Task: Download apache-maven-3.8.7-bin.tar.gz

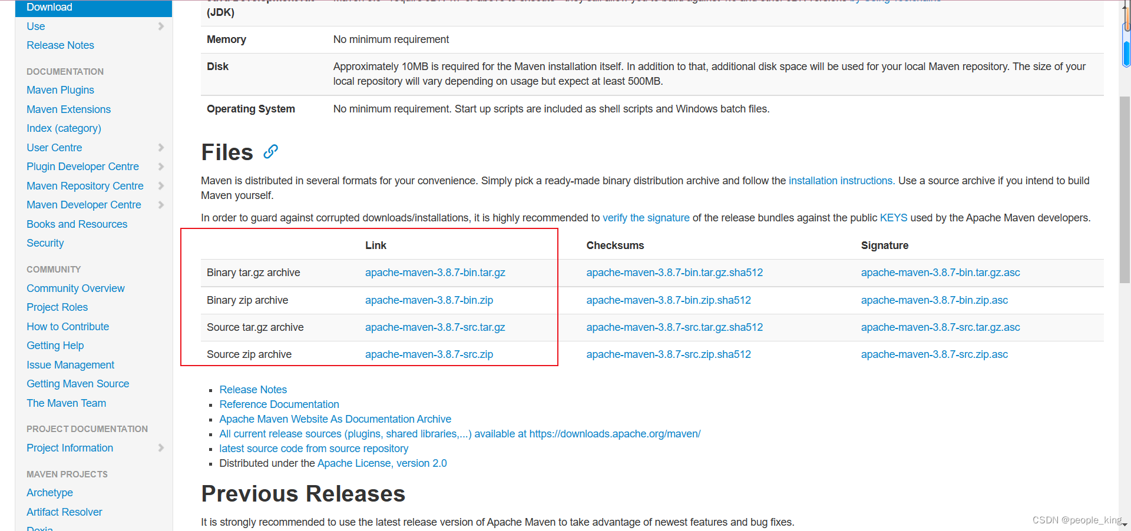Action: point(435,273)
